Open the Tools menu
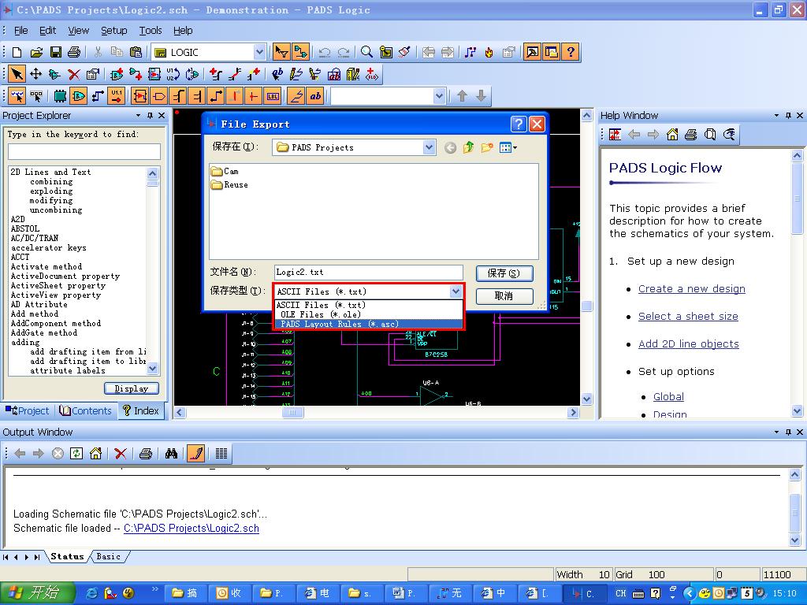 151,31
